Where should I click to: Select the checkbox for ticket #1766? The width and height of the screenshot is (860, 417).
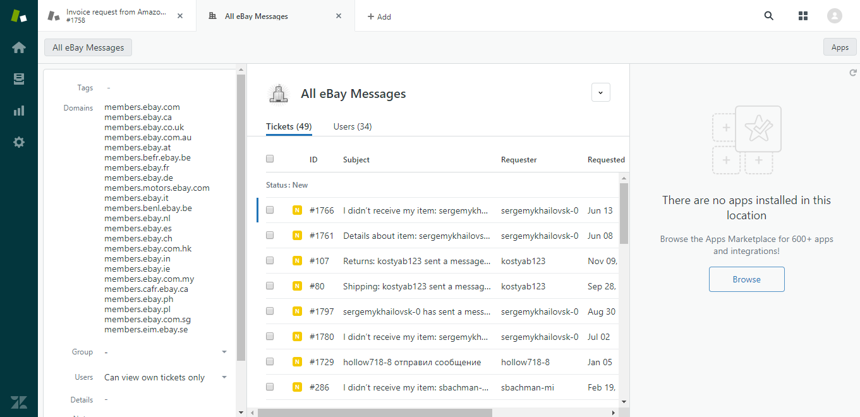click(270, 210)
